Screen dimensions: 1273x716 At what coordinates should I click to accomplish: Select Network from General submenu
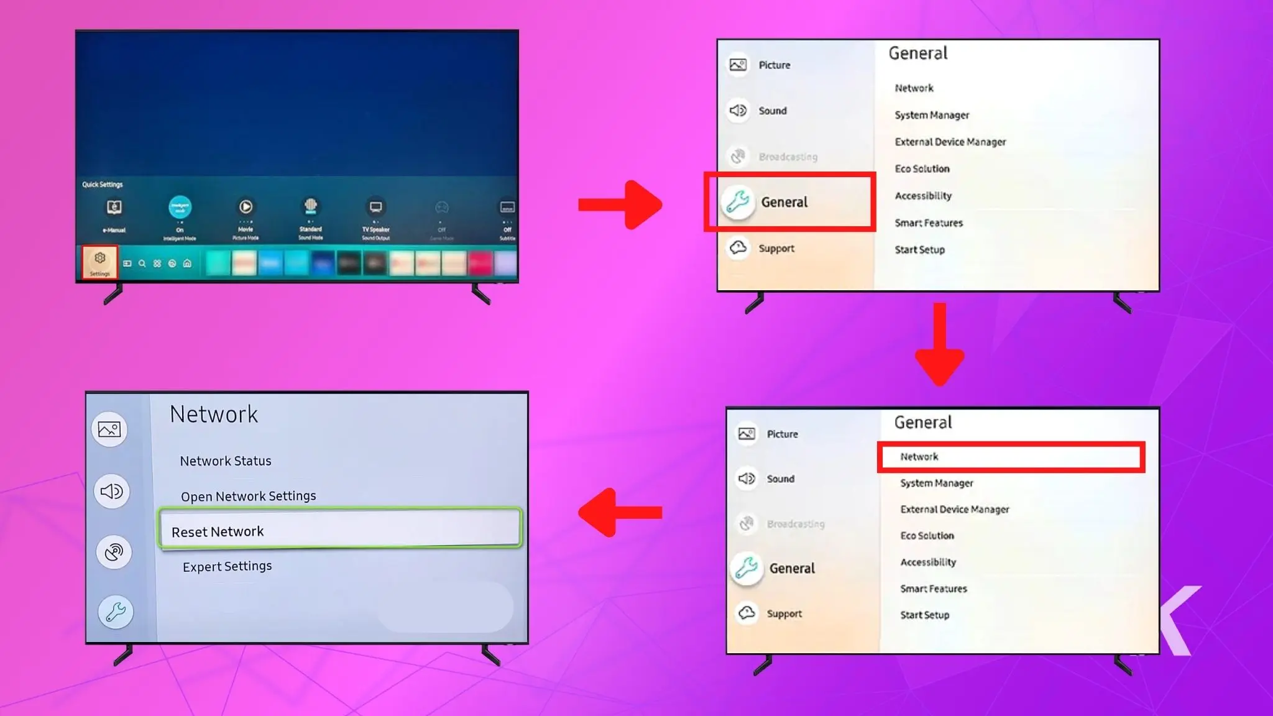point(1009,456)
